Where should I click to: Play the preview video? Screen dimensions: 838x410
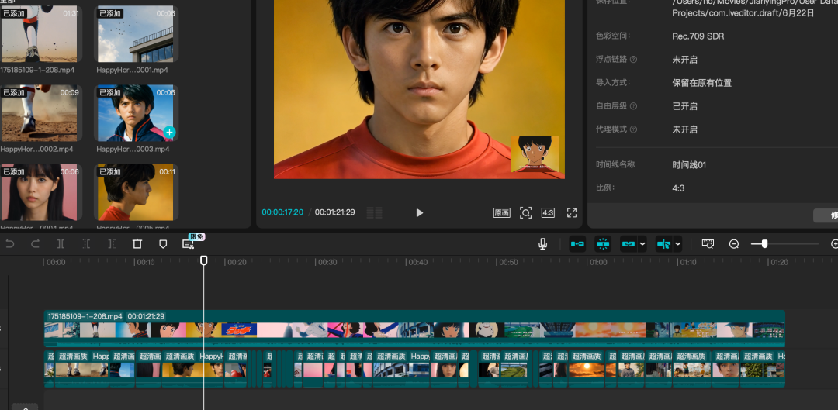420,212
